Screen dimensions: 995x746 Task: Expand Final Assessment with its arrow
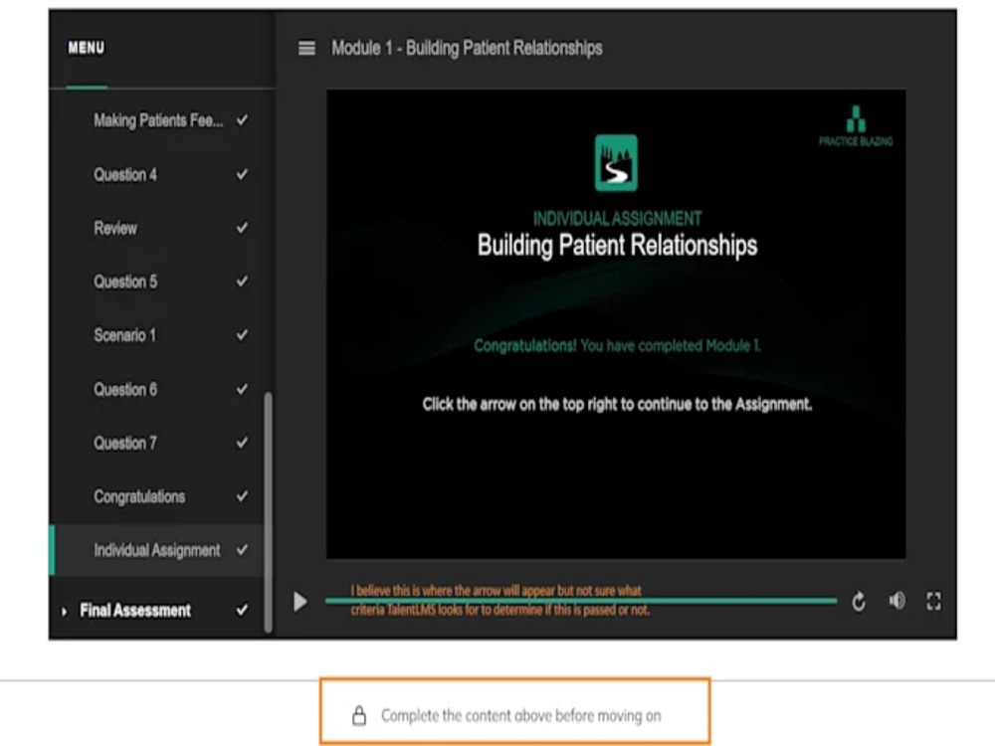coord(64,612)
